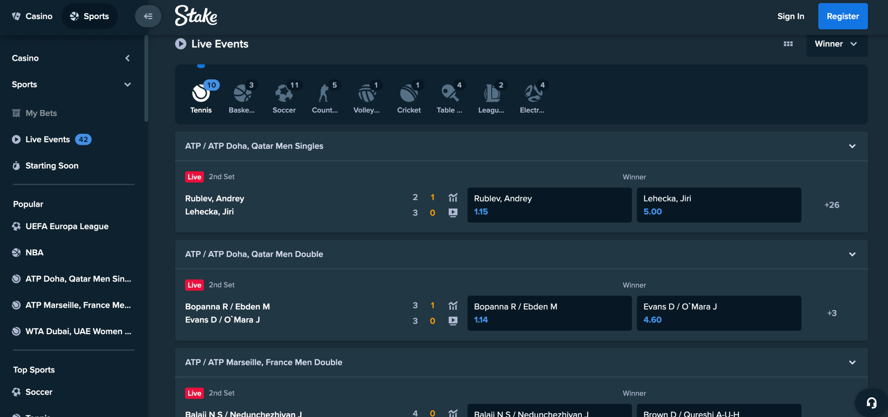888x417 pixels.
Task: Click the ATP Doha, Qatar Men Singles heading
Action: 254,146
